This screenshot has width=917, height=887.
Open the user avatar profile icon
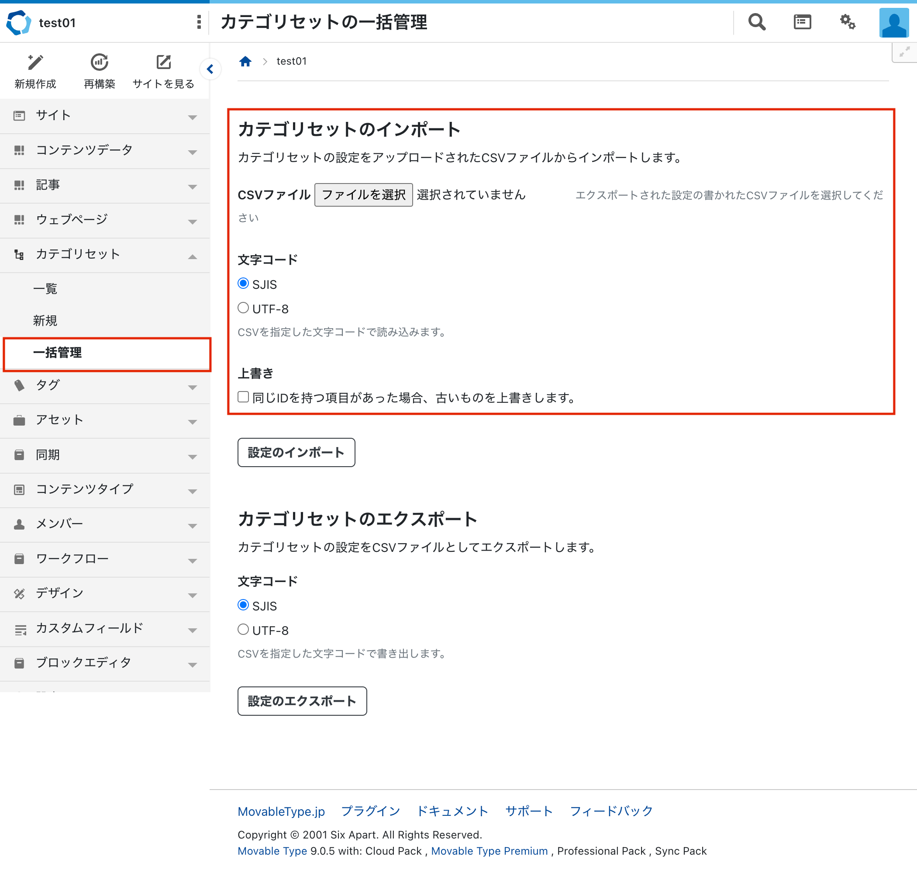pos(893,22)
